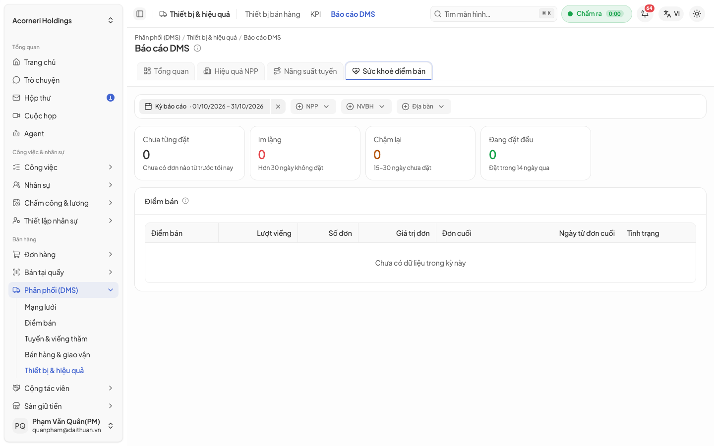This screenshot has width=714, height=446.
Task: Collapse the Phân phối (DMS) section
Action: (x=63, y=290)
